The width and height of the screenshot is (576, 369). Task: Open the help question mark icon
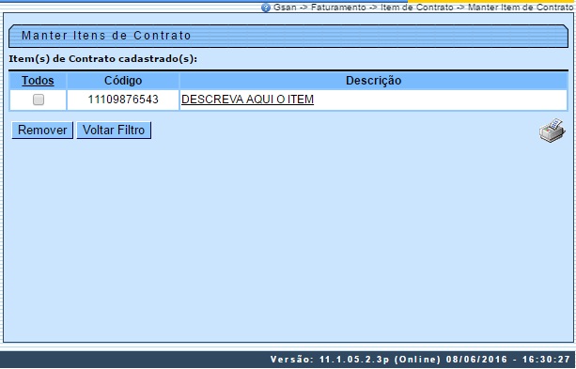[x=266, y=8]
